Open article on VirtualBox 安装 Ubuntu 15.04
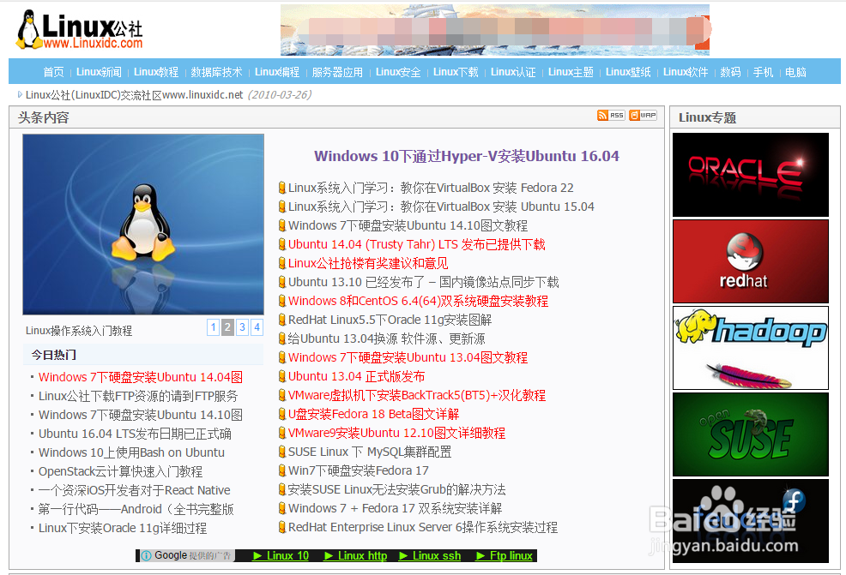Screen dimensions: 846x575 tap(441, 207)
